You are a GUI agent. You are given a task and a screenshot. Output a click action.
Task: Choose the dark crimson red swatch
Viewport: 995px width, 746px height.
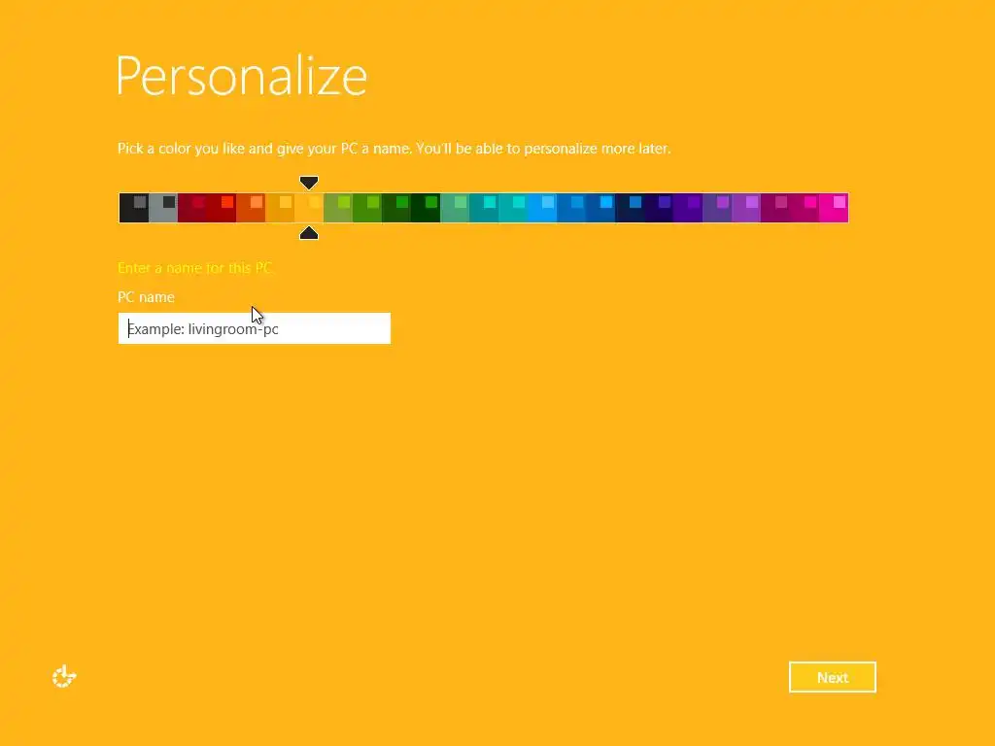coord(192,208)
